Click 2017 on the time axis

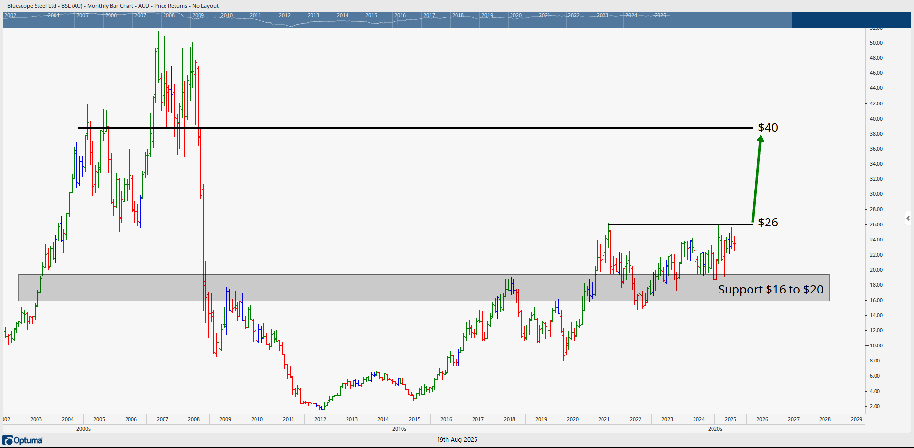tap(478, 419)
